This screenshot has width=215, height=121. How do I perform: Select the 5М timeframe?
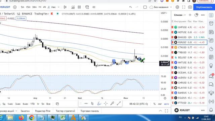(23, 7)
